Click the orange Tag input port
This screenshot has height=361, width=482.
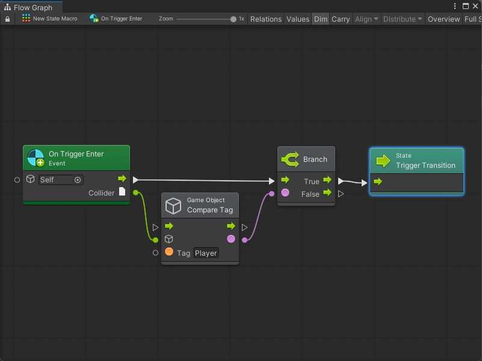pyautogui.click(x=169, y=252)
